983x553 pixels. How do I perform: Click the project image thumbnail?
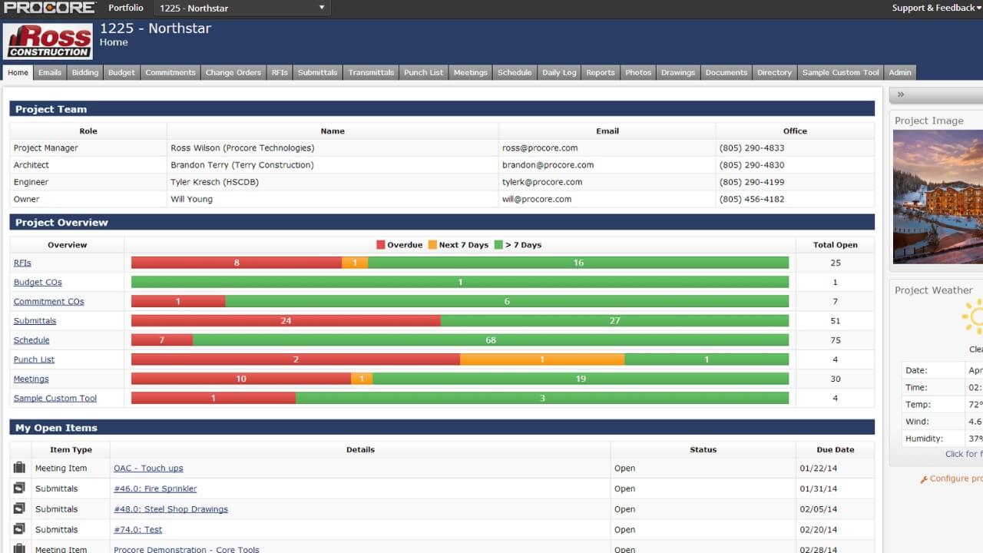pyautogui.click(x=938, y=197)
